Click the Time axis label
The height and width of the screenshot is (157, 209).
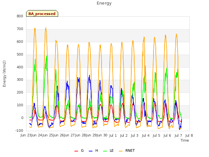(x=185, y=140)
